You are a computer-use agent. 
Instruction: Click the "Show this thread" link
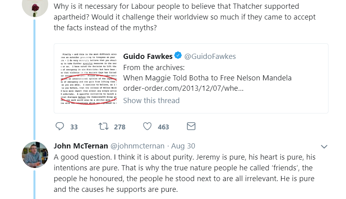pos(151,100)
